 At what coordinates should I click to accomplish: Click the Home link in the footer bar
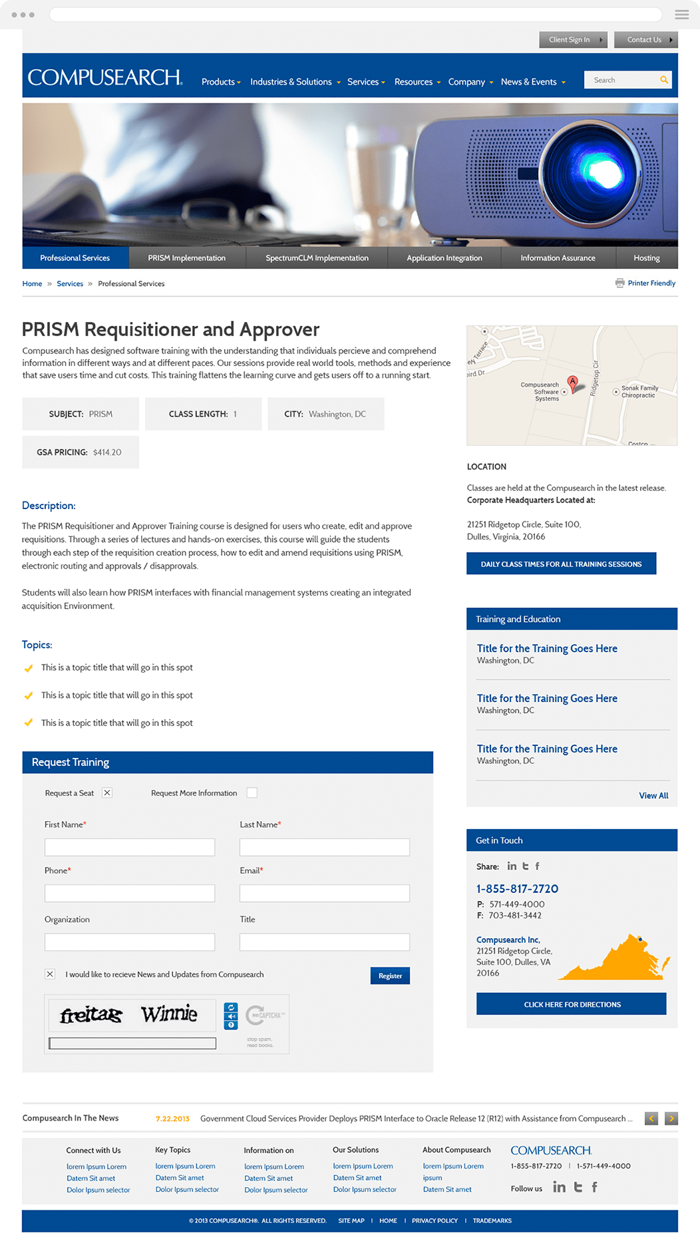pos(388,1221)
